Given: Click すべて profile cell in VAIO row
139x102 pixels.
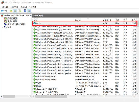Looking at the screenshot, I should (105, 23).
